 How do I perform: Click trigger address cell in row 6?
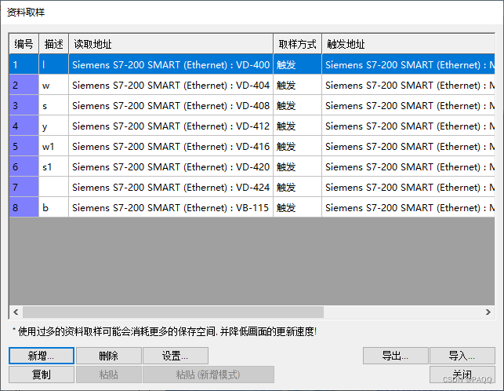pos(408,166)
